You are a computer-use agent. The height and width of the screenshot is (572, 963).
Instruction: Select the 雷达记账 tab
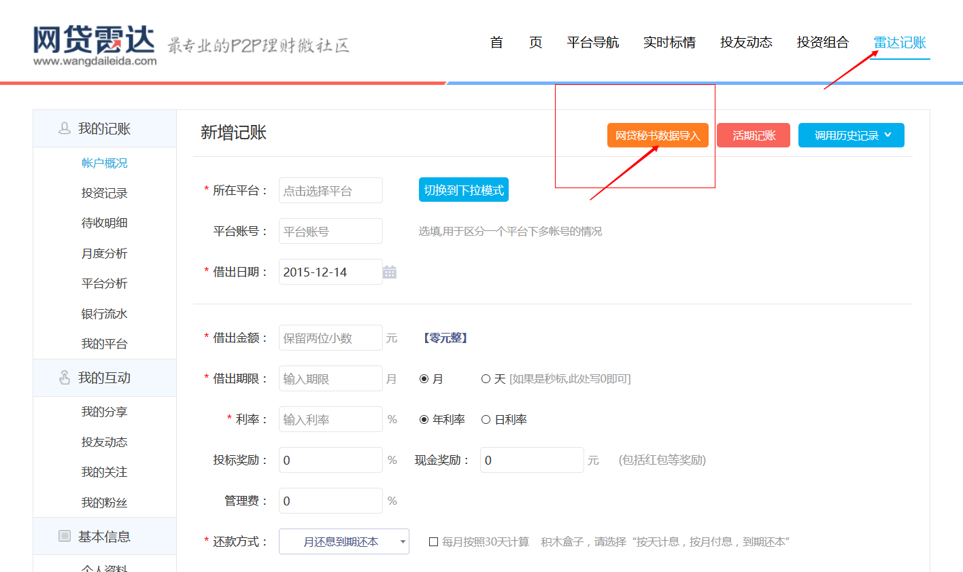click(x=900, y=42)
